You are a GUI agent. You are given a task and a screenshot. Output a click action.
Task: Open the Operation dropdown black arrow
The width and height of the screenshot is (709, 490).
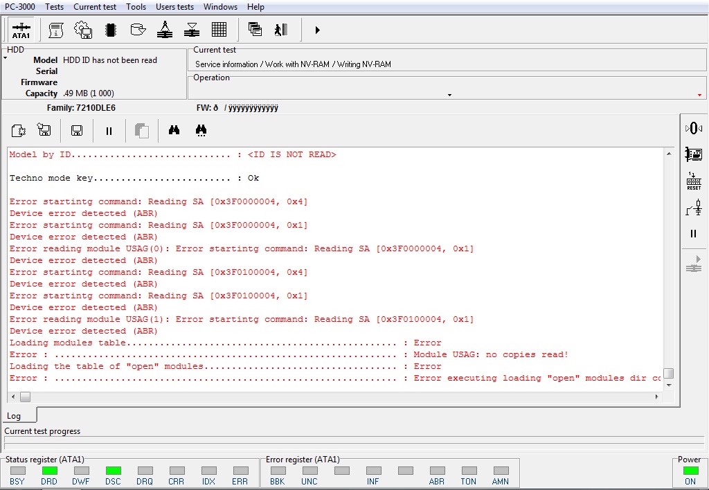click(x=449, y=95)
